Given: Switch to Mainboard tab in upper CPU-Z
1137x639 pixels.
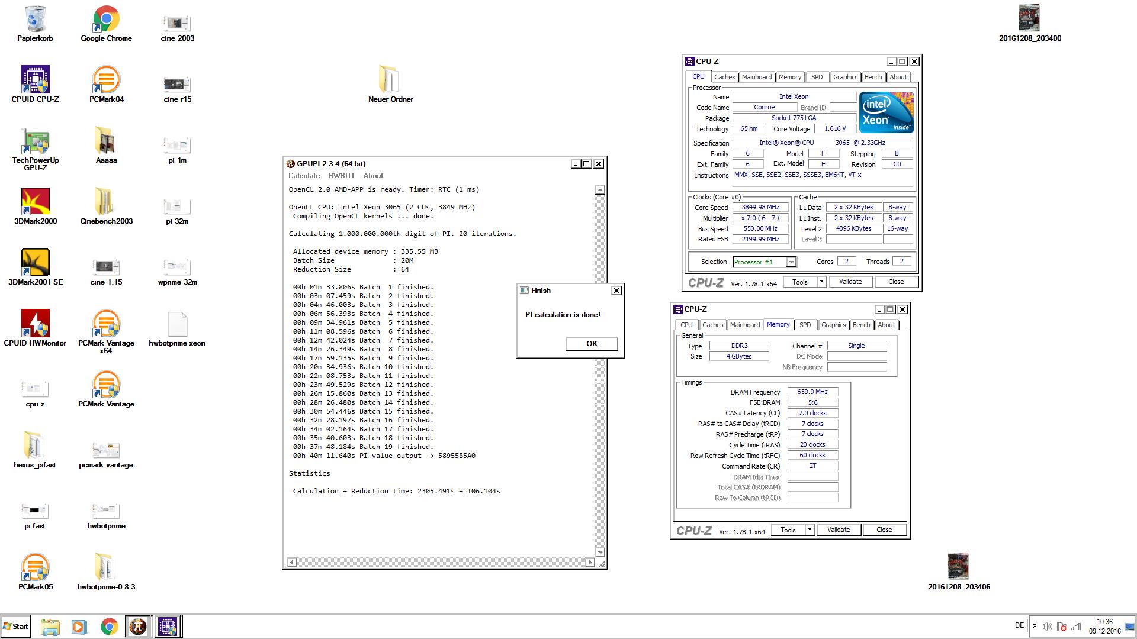Looking at the screenshot, I should pos(757,77).
